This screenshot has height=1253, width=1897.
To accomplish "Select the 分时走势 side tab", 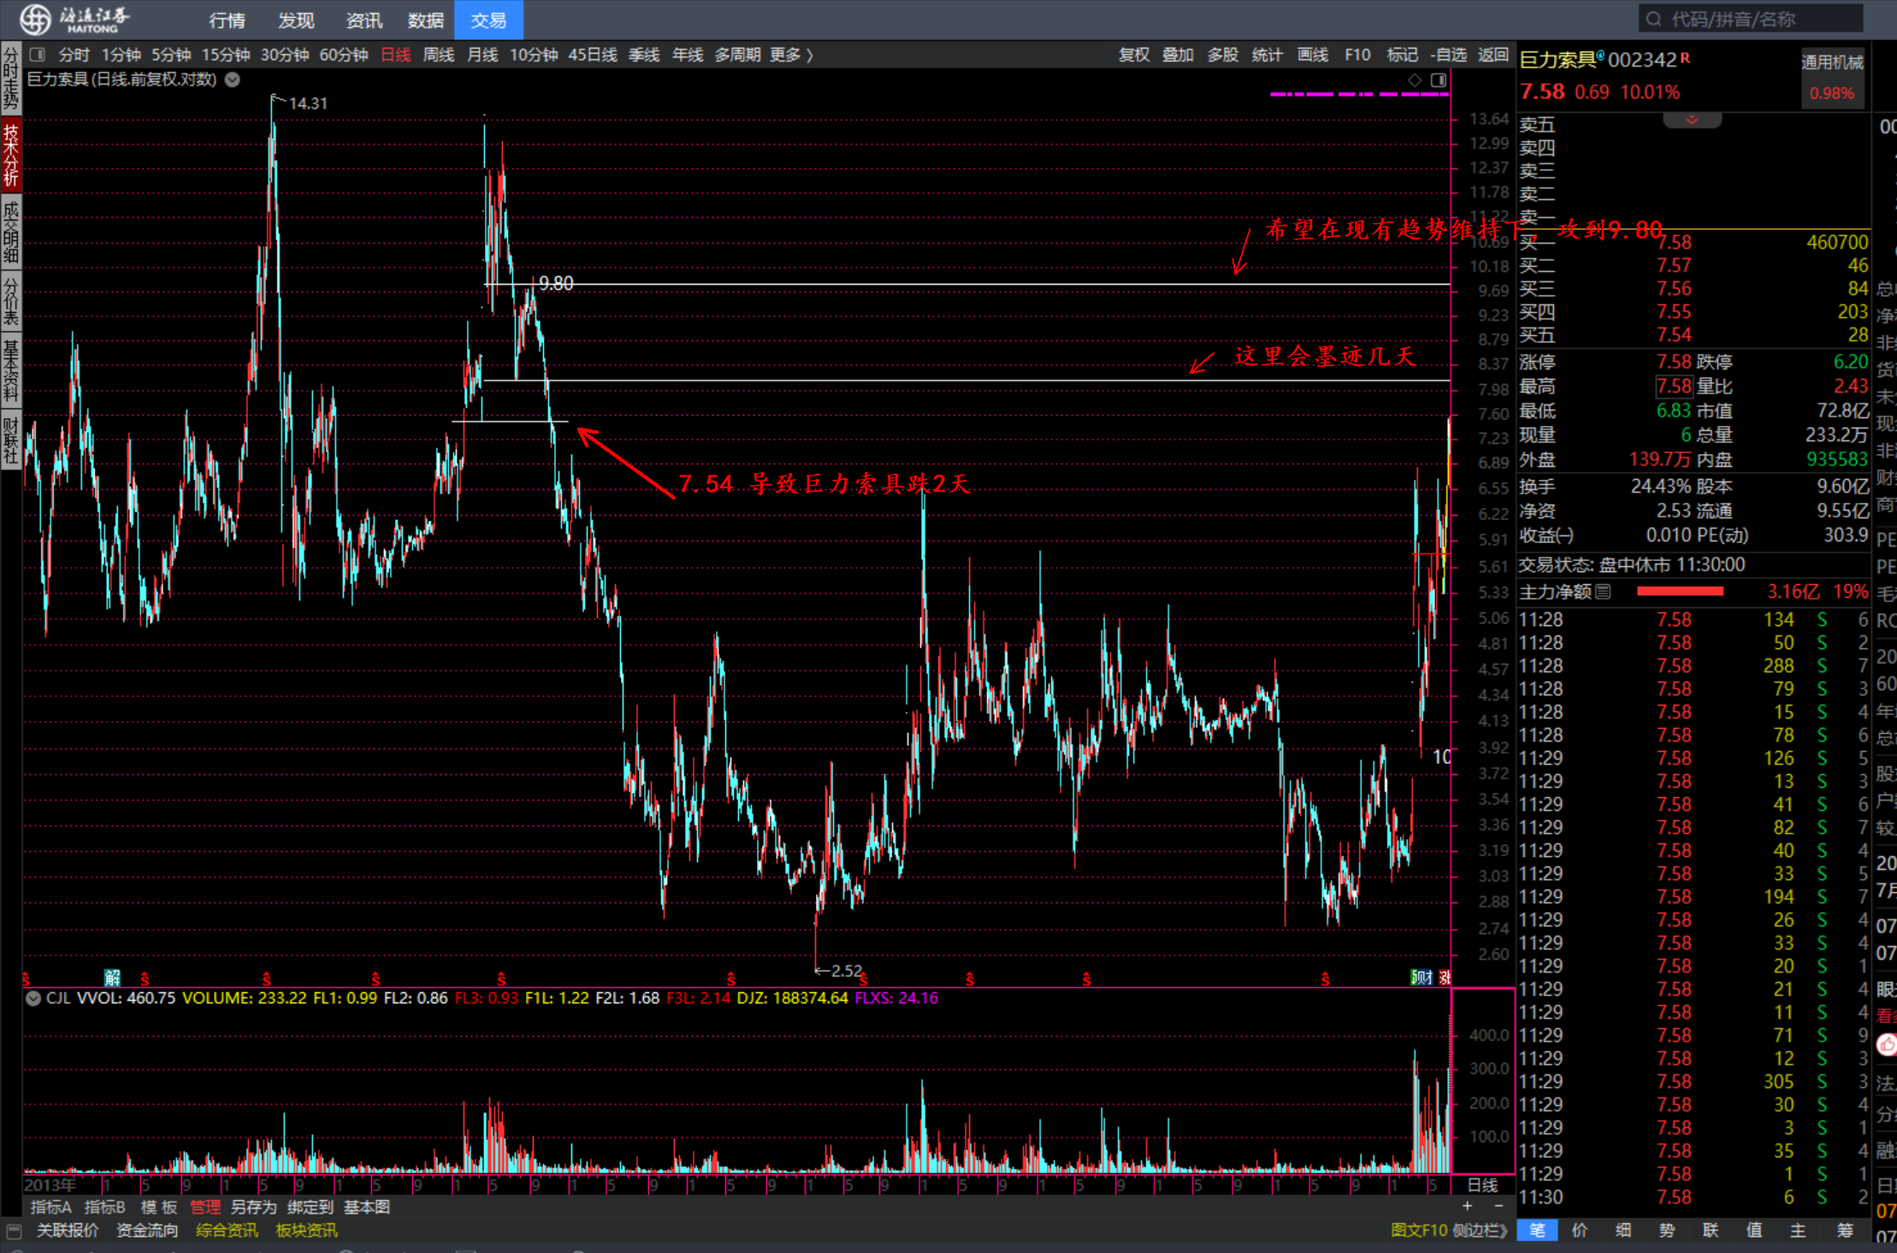I will (11, 78).
